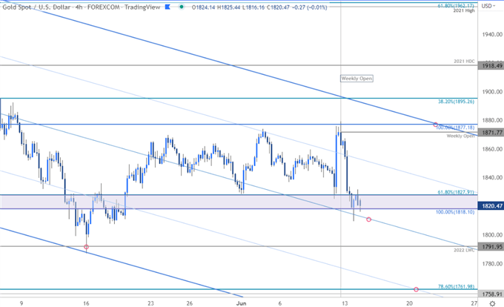This screenshot has height=307, width=504.
Task: Click the 1871.77 weekly open price tag
Action: tap(491, 133)
